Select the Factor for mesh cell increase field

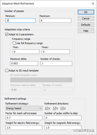point(24,118)
